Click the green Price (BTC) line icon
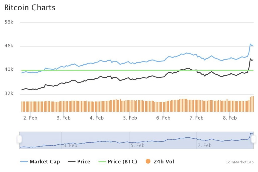Viewport: 258px width, 172px height. click(x=102, y=162)
